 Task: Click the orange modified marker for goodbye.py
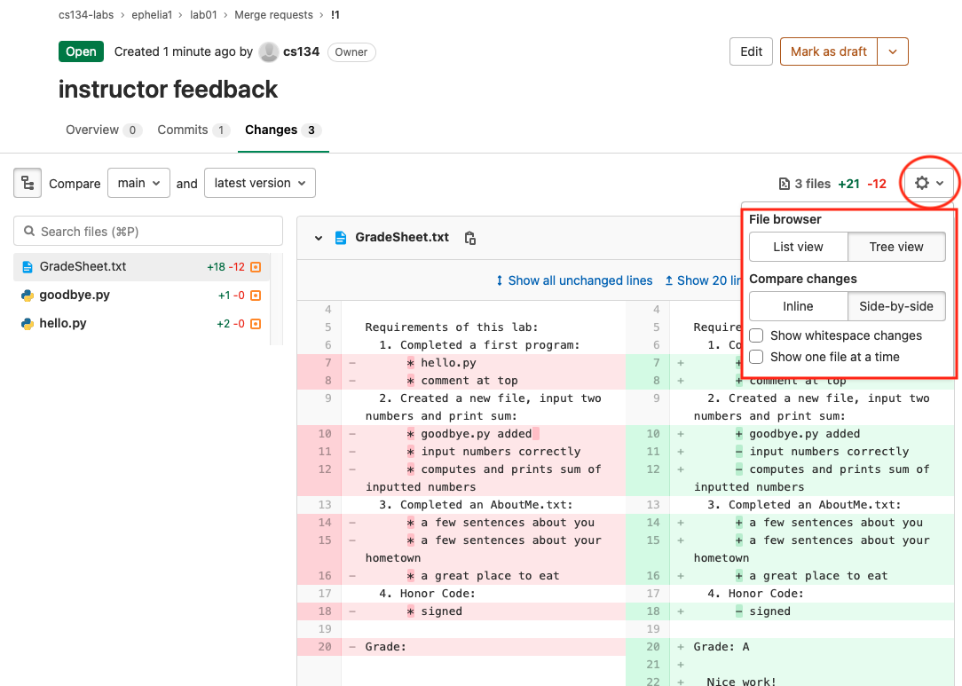coord(256,296)
